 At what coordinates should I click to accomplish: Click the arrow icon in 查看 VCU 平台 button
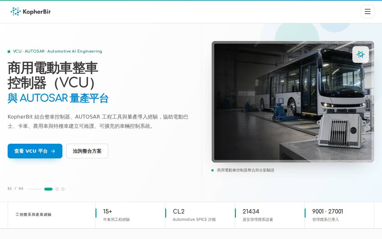click(53, 151)
